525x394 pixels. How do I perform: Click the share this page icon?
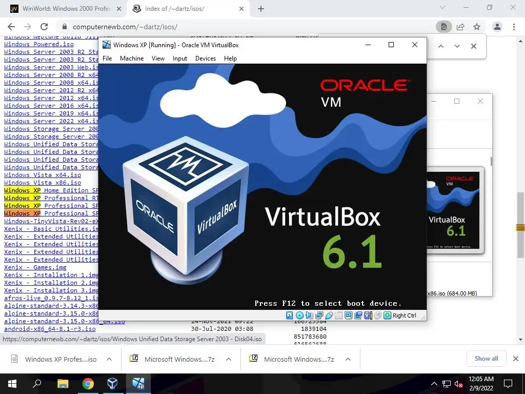pos(461,27)
